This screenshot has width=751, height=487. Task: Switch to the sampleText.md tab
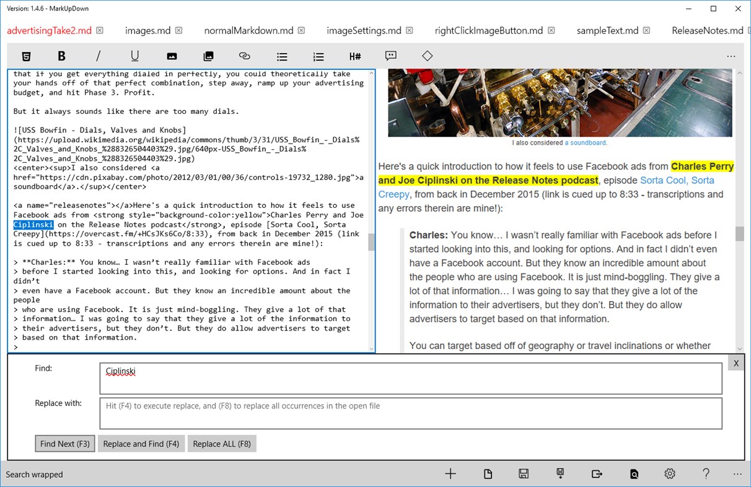(608, 30)
